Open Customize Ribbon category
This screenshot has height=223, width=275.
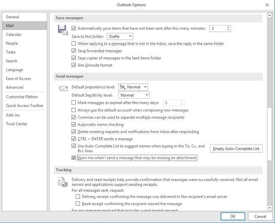25,97
